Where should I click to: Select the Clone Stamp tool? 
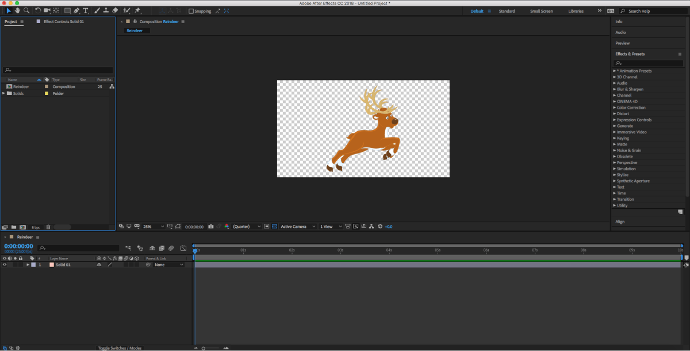106,10
